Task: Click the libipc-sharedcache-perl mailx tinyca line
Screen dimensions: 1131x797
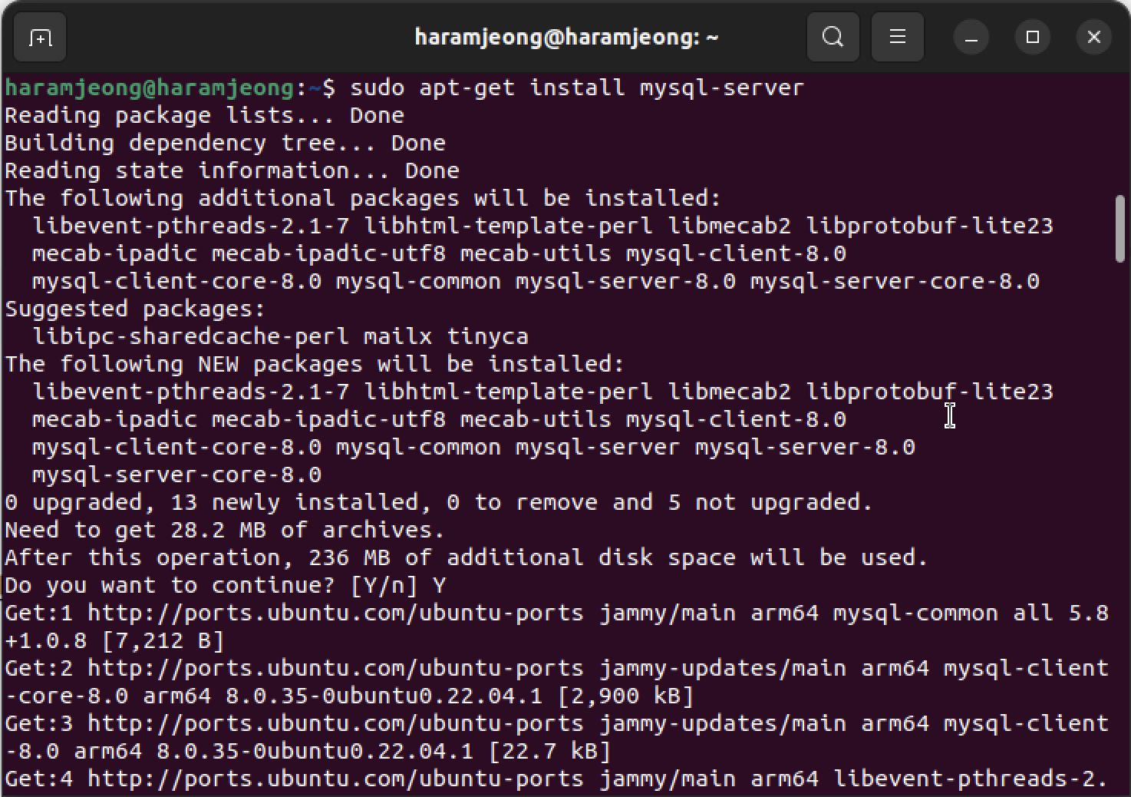Action: [281, 336]
